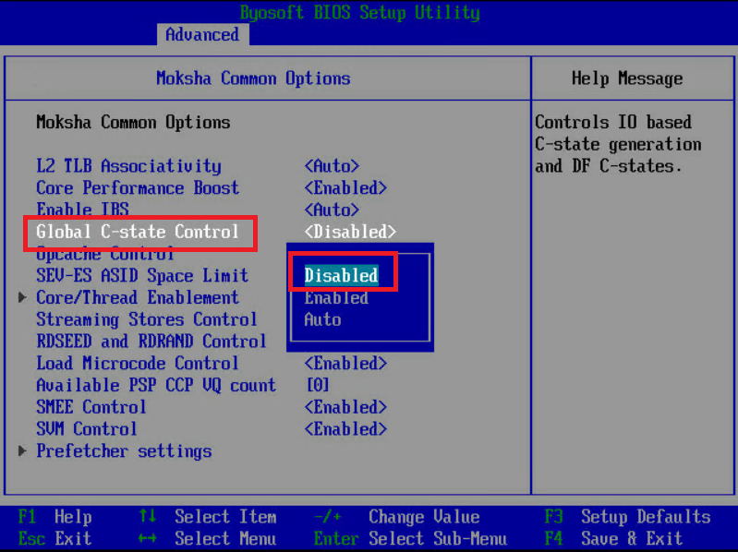Viewport: 738px width, 552px height.
Task: Edit the PSP CCP VQ count value [0]
Action: point(318,385)
